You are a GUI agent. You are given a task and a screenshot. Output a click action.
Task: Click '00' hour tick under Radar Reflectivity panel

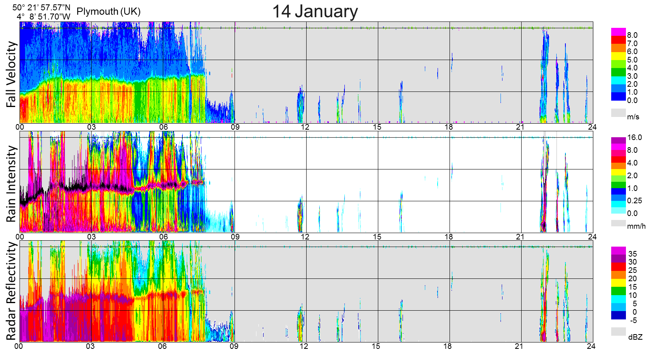(19, 346)
